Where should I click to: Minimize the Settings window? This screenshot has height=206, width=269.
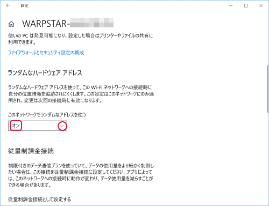tap(231, 6)
